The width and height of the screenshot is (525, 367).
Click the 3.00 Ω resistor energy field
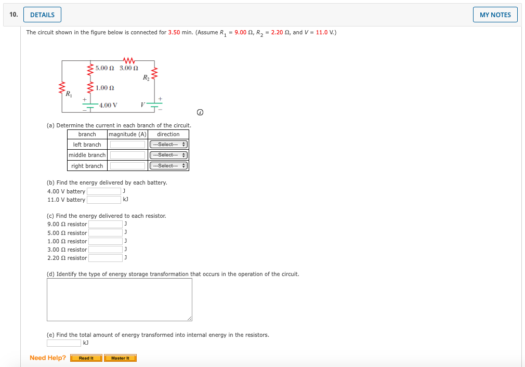pyautogui.click(x=106, y=250)
